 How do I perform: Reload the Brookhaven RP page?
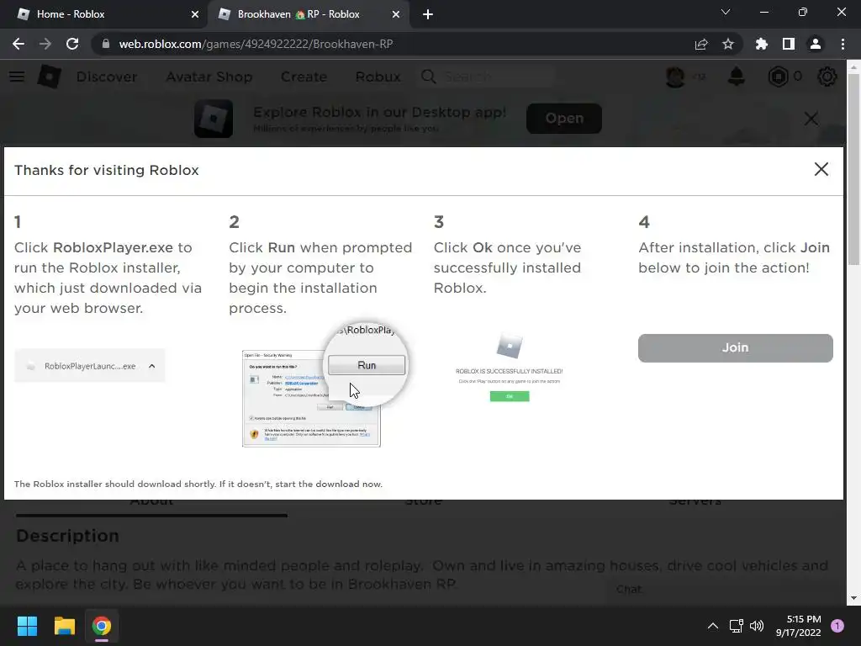click(x=72, y=44)
